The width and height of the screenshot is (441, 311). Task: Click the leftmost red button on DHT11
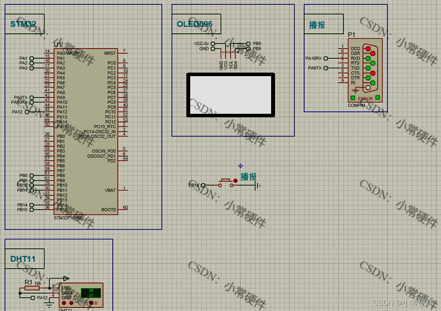click(64, 303)
